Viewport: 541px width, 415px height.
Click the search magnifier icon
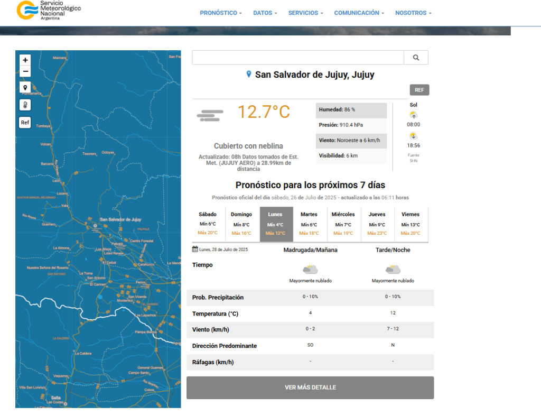click(x=416, y=58)
